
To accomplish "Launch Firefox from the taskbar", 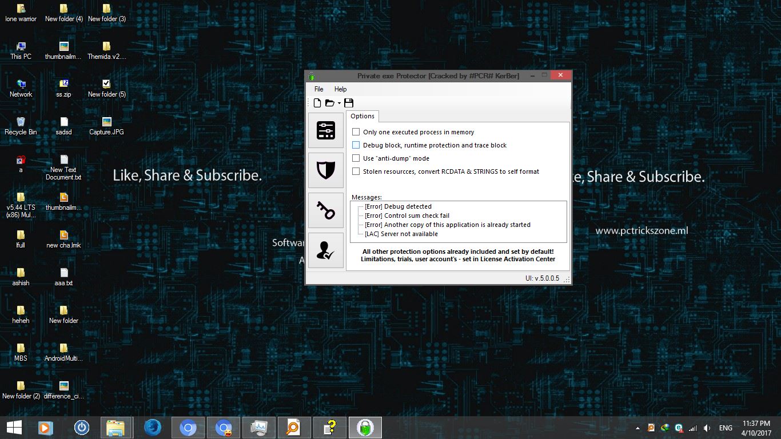I will [152, 428].
